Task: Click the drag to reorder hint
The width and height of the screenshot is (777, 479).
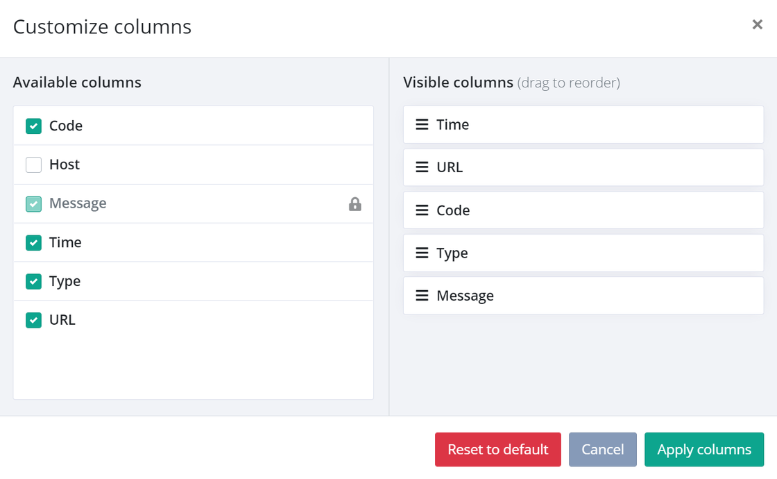Action: point(568,83)
